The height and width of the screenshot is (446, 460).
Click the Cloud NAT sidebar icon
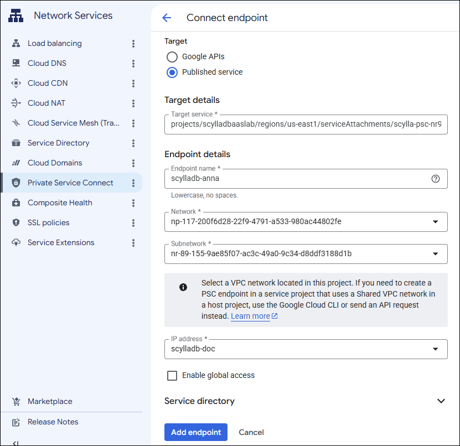16,103
